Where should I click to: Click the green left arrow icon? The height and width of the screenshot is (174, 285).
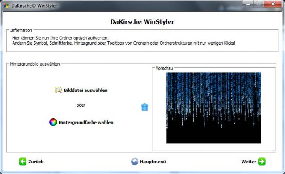(23, 162)
